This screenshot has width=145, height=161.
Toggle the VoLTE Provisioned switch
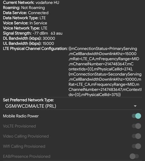click(x=136, y=126)
